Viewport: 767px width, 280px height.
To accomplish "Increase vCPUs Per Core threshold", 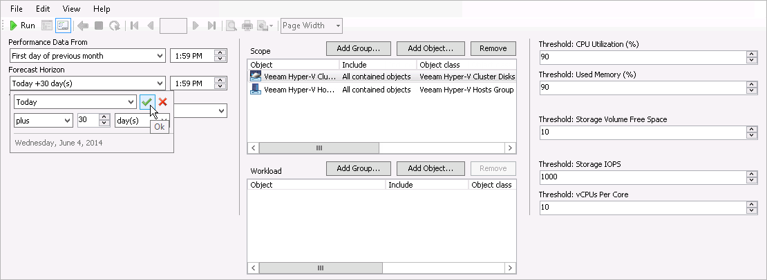I will point(752,204).
